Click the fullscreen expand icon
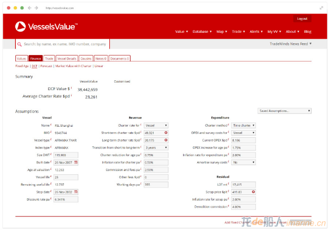The height and width of the screenshot is (230, 329). point(321,8)
